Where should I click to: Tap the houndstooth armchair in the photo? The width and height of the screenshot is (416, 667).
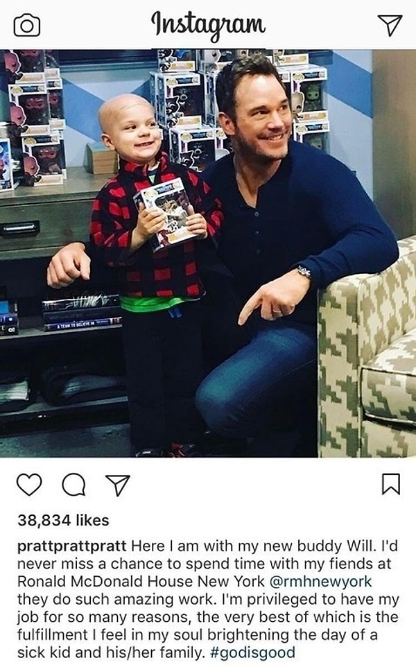(x=367, y=349)
